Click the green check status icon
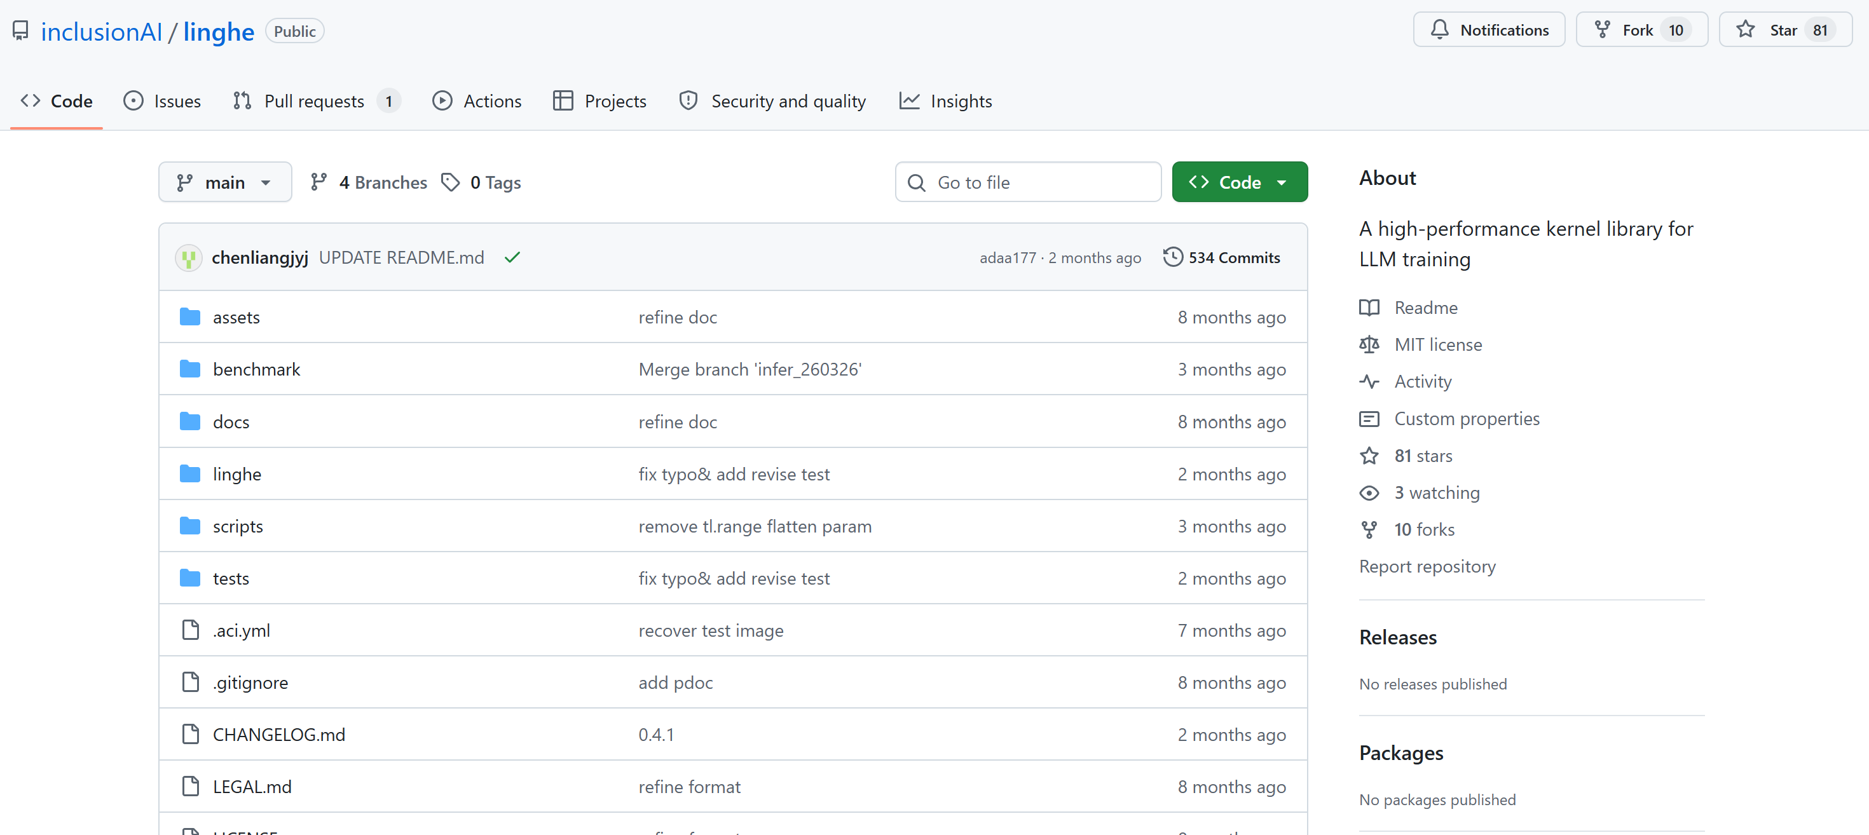This screenshot has width=1869, height=835. [x=512, y=257]
